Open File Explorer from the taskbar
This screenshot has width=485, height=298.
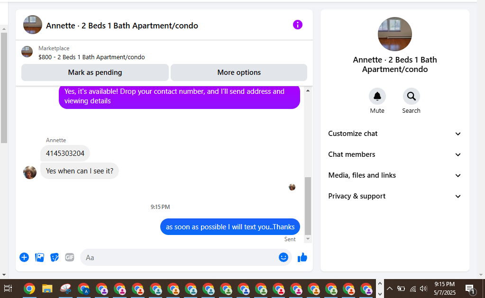click(47, 289)
